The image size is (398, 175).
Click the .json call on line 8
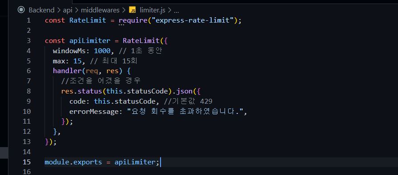pos(182,91)
